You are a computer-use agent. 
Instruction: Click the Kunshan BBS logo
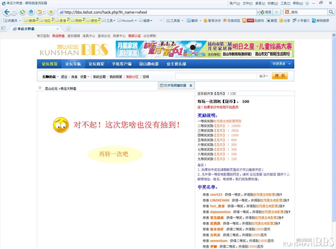point(74,50)
